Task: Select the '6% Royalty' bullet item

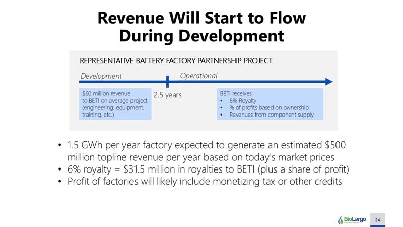Action: [x=243, y=100]
